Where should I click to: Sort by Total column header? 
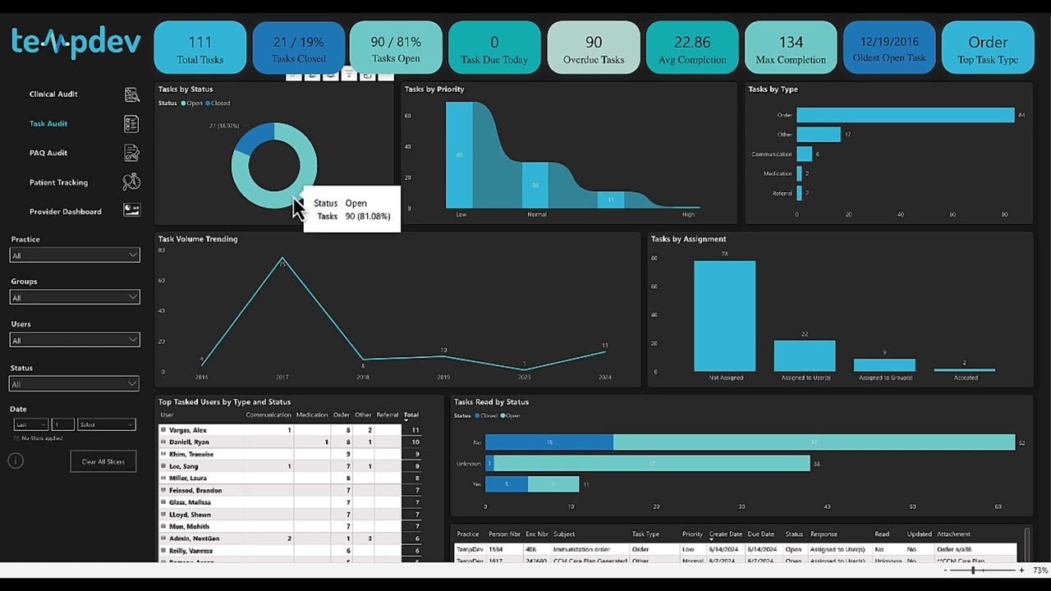[411, 415]
